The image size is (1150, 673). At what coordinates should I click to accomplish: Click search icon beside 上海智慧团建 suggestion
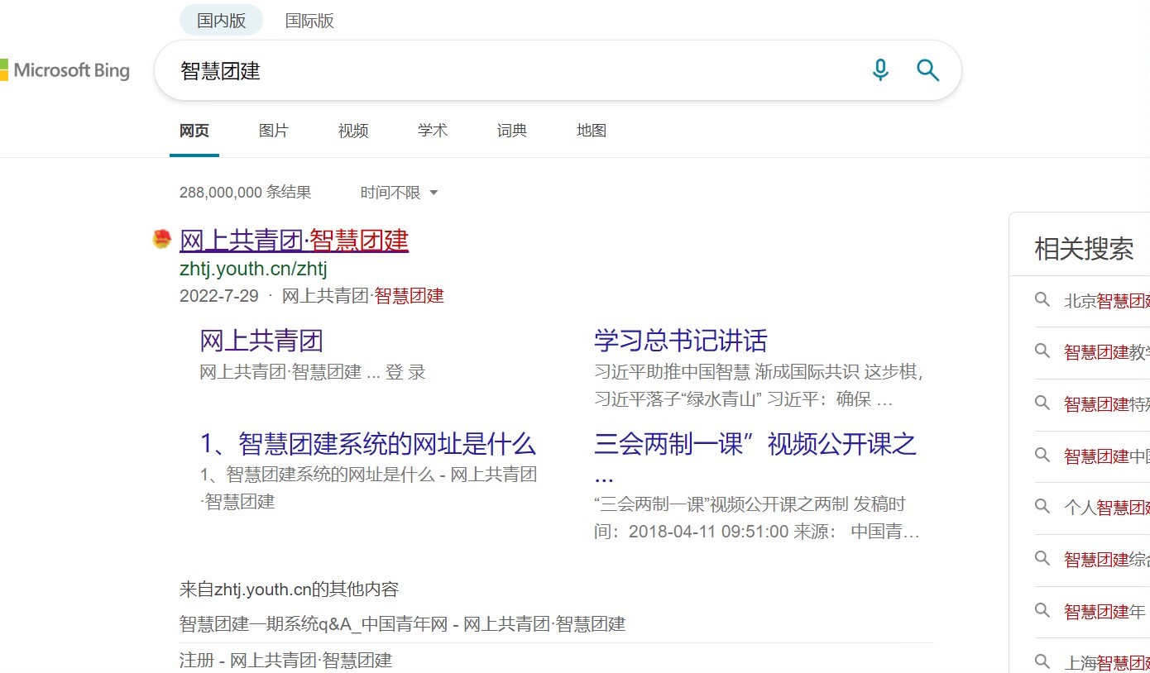pyautogui.click(x=1042, y=661)
